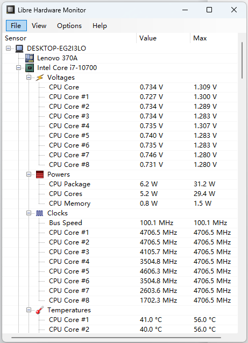This screenshot has height=343, width=248.
Task: Collapse the DESKTOP-EG2I3LO tree node
Action: [8, 48]
